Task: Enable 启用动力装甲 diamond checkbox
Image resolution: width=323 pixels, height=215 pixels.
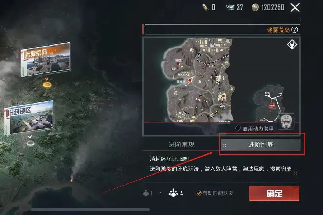Action: pyautogui.click(x=238, y=128)
